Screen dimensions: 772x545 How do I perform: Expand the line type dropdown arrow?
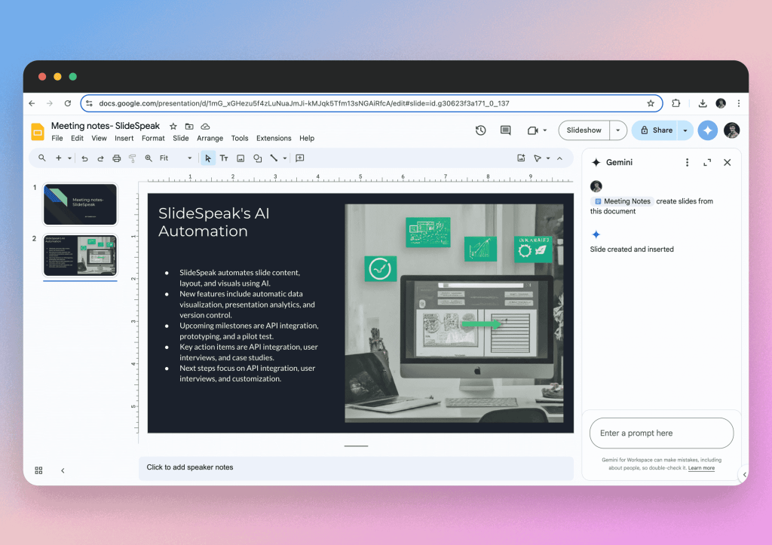[x=284, y=158]
